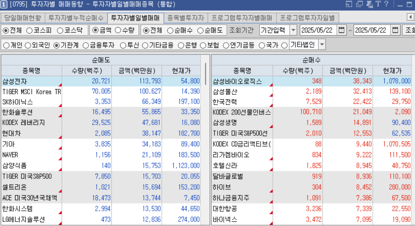The image size is (415, 226).
Task: Click 수량(백주) header in 순매도 table
Action: [87, 71]
